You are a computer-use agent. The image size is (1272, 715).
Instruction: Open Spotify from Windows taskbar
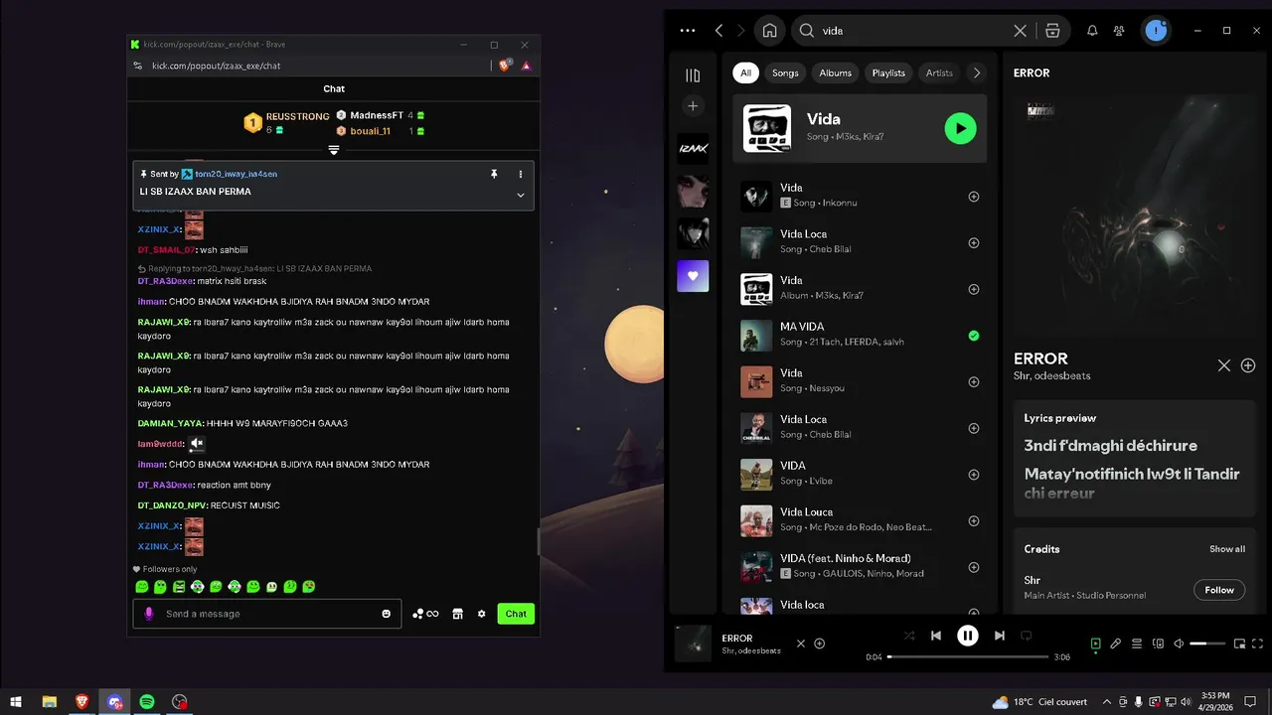pos(147,701)
